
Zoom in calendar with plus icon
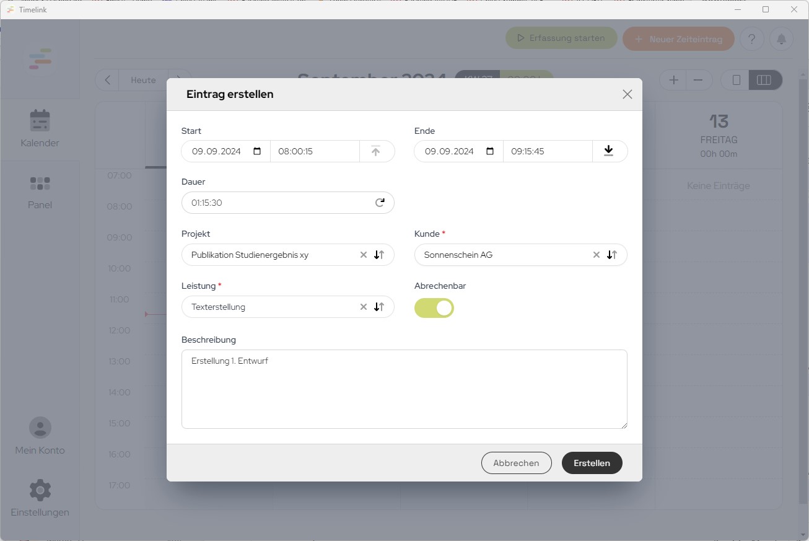[674, 80]
